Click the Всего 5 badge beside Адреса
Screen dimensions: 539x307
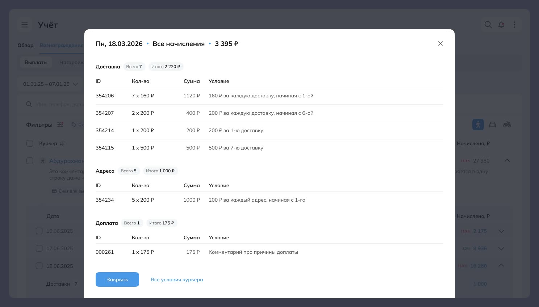click(129, 171)
